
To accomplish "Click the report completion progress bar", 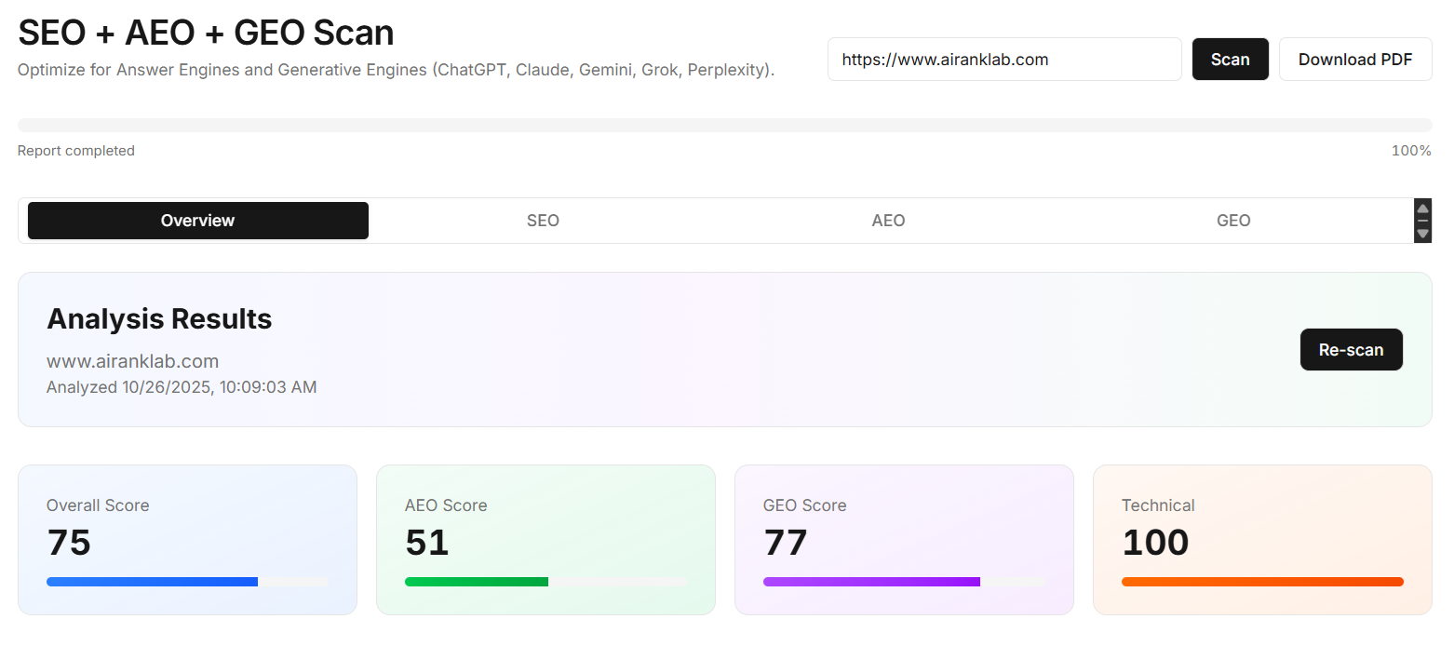I will tap(724, 125).
